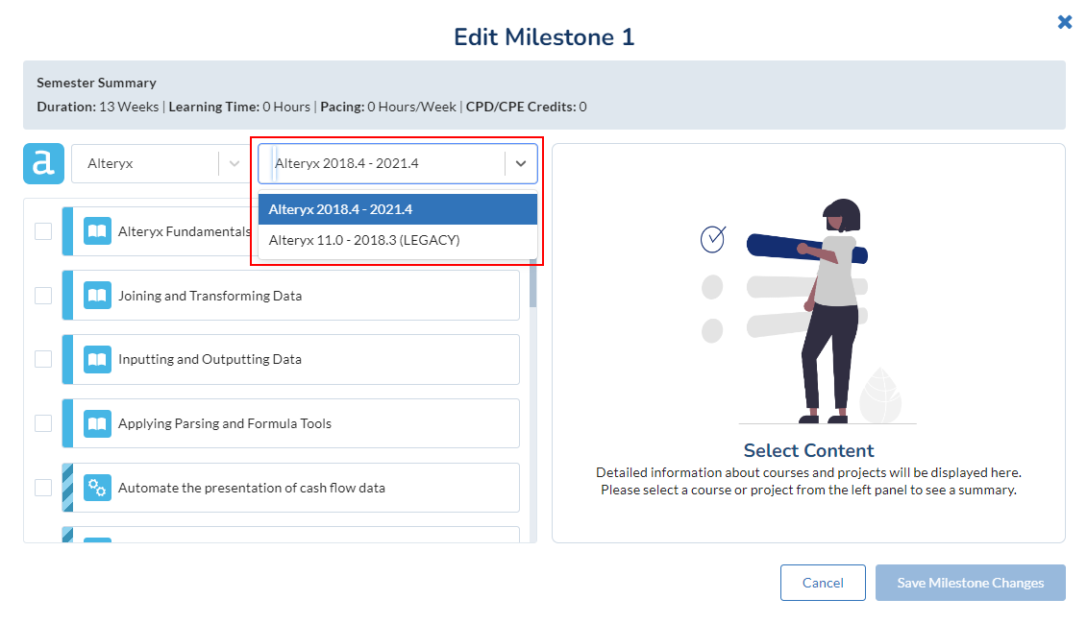Open Applying Parsing and Formula Tools course
Viewport: 1087px width, 623px height.
point(291,423)
